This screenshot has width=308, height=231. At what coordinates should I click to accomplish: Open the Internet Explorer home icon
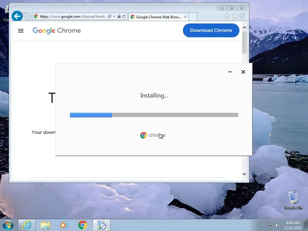[x=227, y=16]
